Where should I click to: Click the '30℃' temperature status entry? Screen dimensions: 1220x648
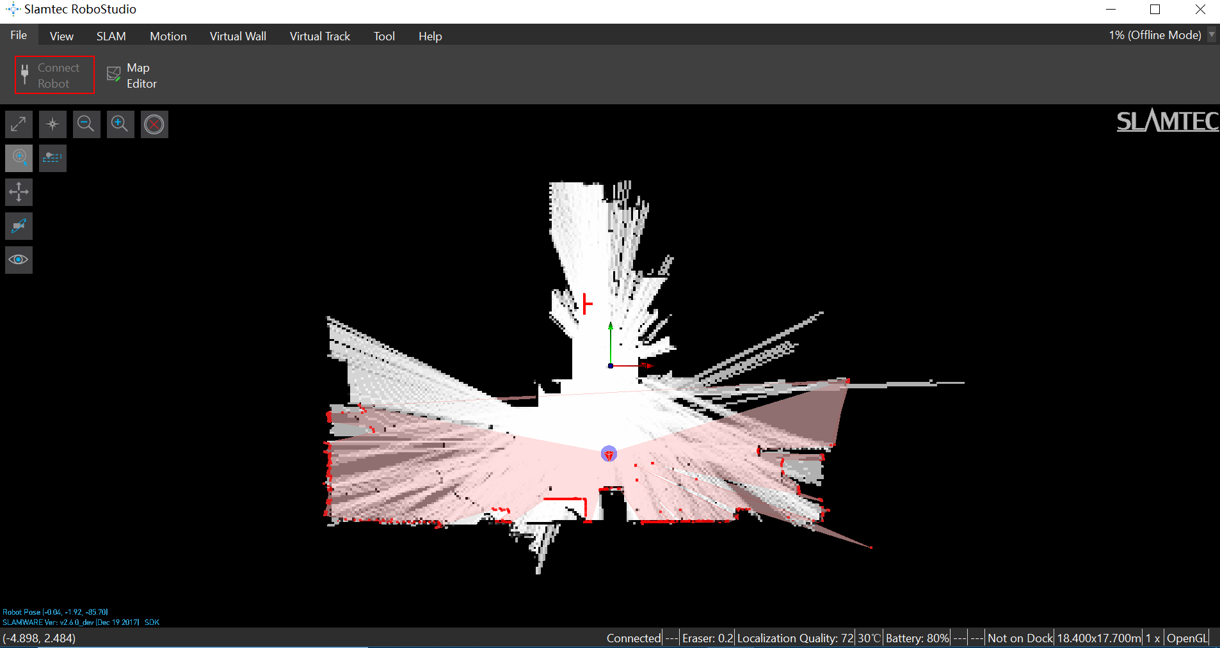click(869, 638)
